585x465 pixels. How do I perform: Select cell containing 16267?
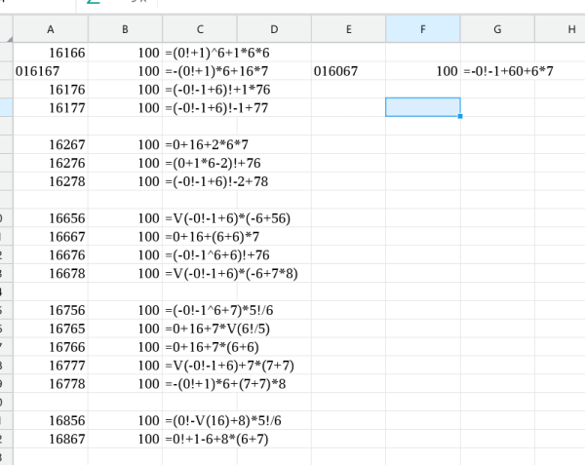51,144
